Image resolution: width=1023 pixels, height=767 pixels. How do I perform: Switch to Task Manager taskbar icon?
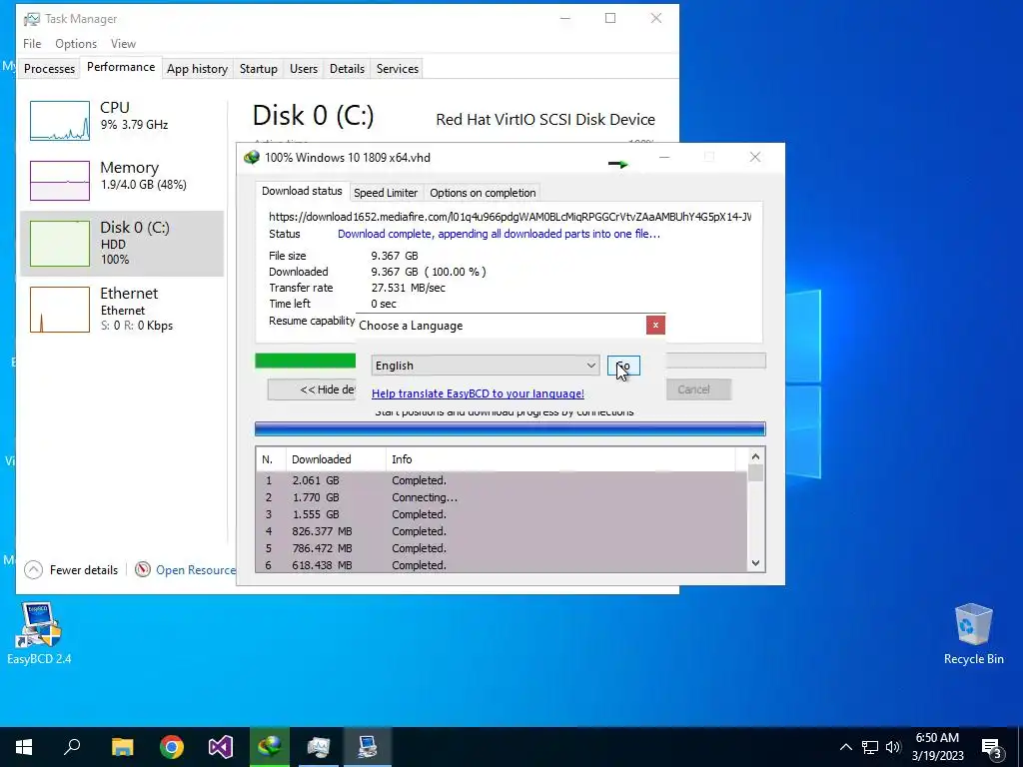tap(319, 747)
